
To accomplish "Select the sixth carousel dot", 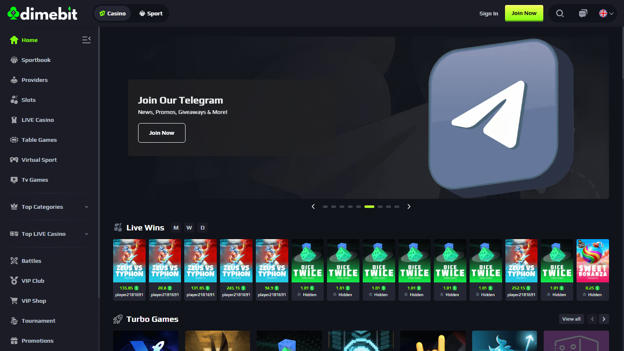I will click(x=369, y=206).
